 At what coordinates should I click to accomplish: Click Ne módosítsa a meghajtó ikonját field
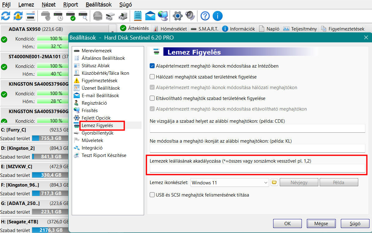point(258,148)
